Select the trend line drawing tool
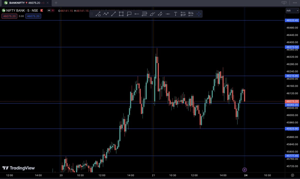The height and width of the screenshot is (179, 300). click(98, 14)
